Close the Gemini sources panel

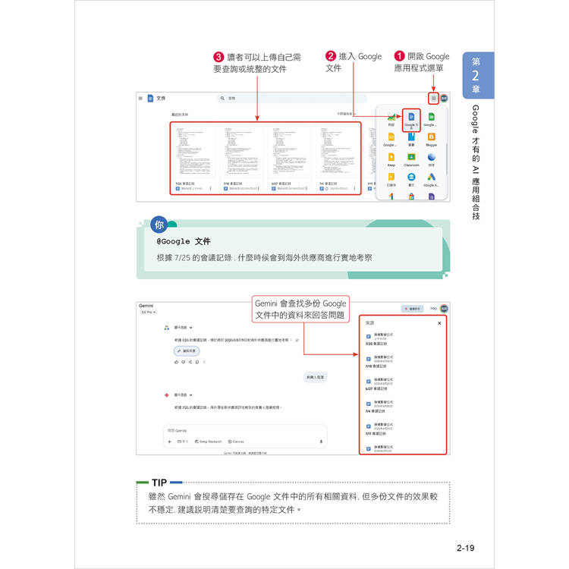pyautogui.click(x=439, y=323)
